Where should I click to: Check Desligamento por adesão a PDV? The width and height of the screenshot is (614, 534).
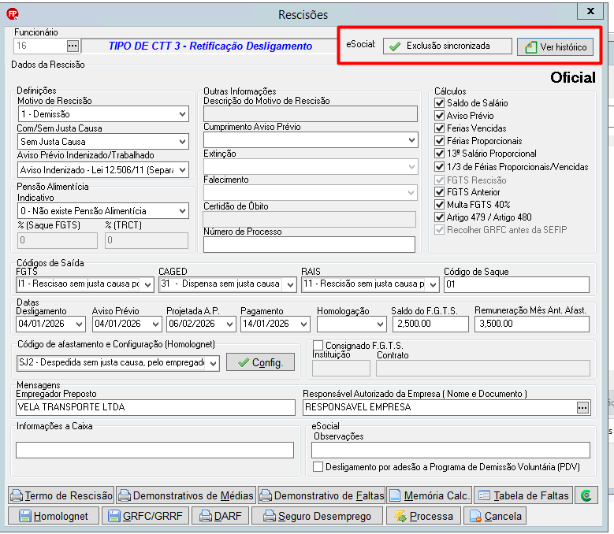pos(318,467)
